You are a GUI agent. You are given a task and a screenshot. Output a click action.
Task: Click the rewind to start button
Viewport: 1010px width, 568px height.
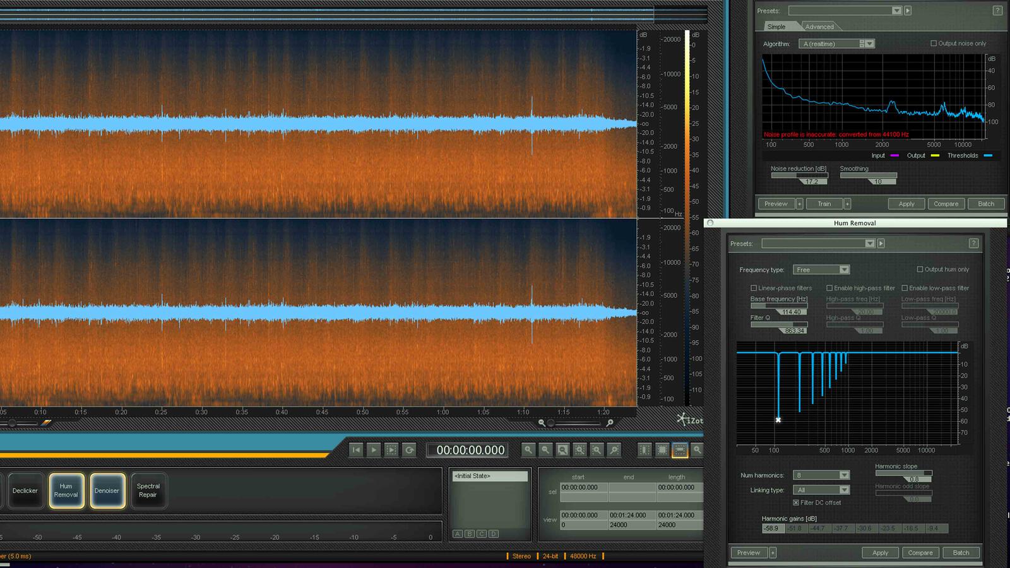[x=356, y=450]
